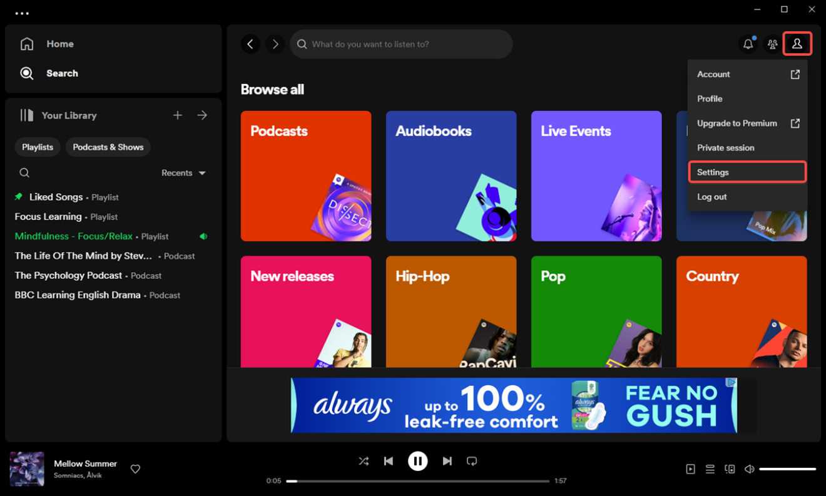Image resolution: width=826 pixels, height=496 pixels.
Task: Open Mellow Summer track title link
Action: point(86,463)
